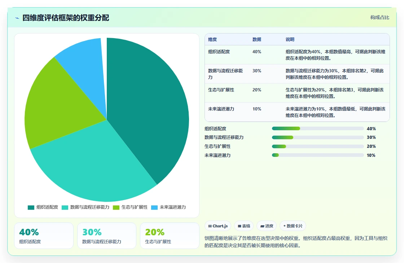The height and width of the screenshot is (263, 404).
Task: Click the 生态与扩展性 table row name
Action: click(x=221, y=90)
